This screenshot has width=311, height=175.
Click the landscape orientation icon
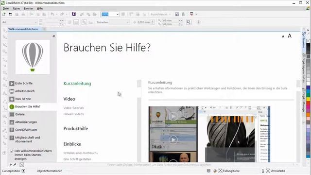(x=76, y=22)
